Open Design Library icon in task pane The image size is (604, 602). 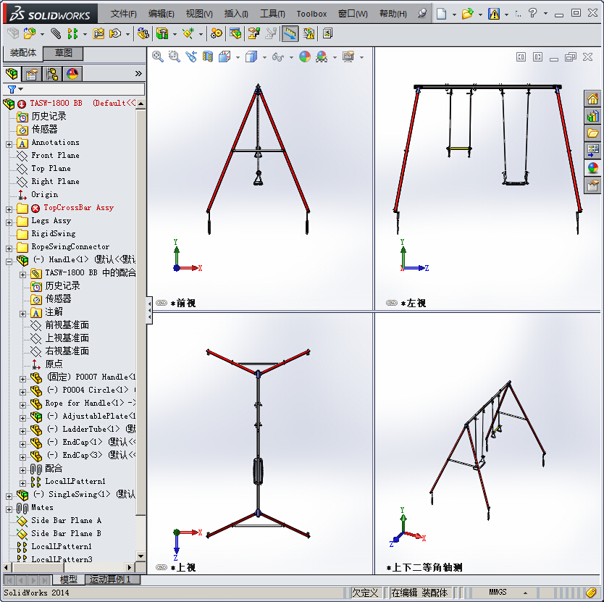point(593,116)
